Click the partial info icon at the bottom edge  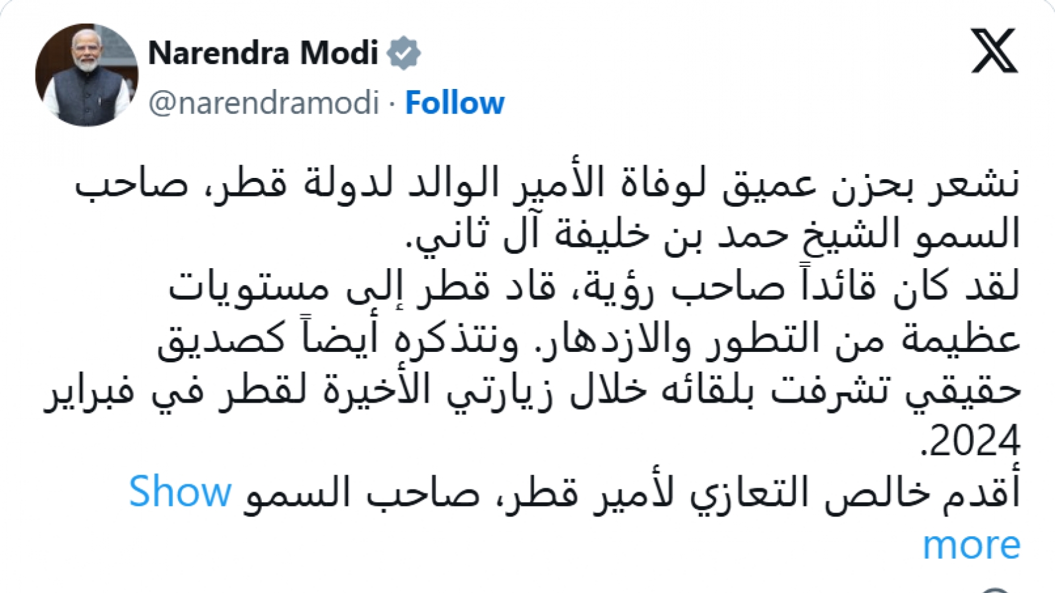[x=994, y=590]
